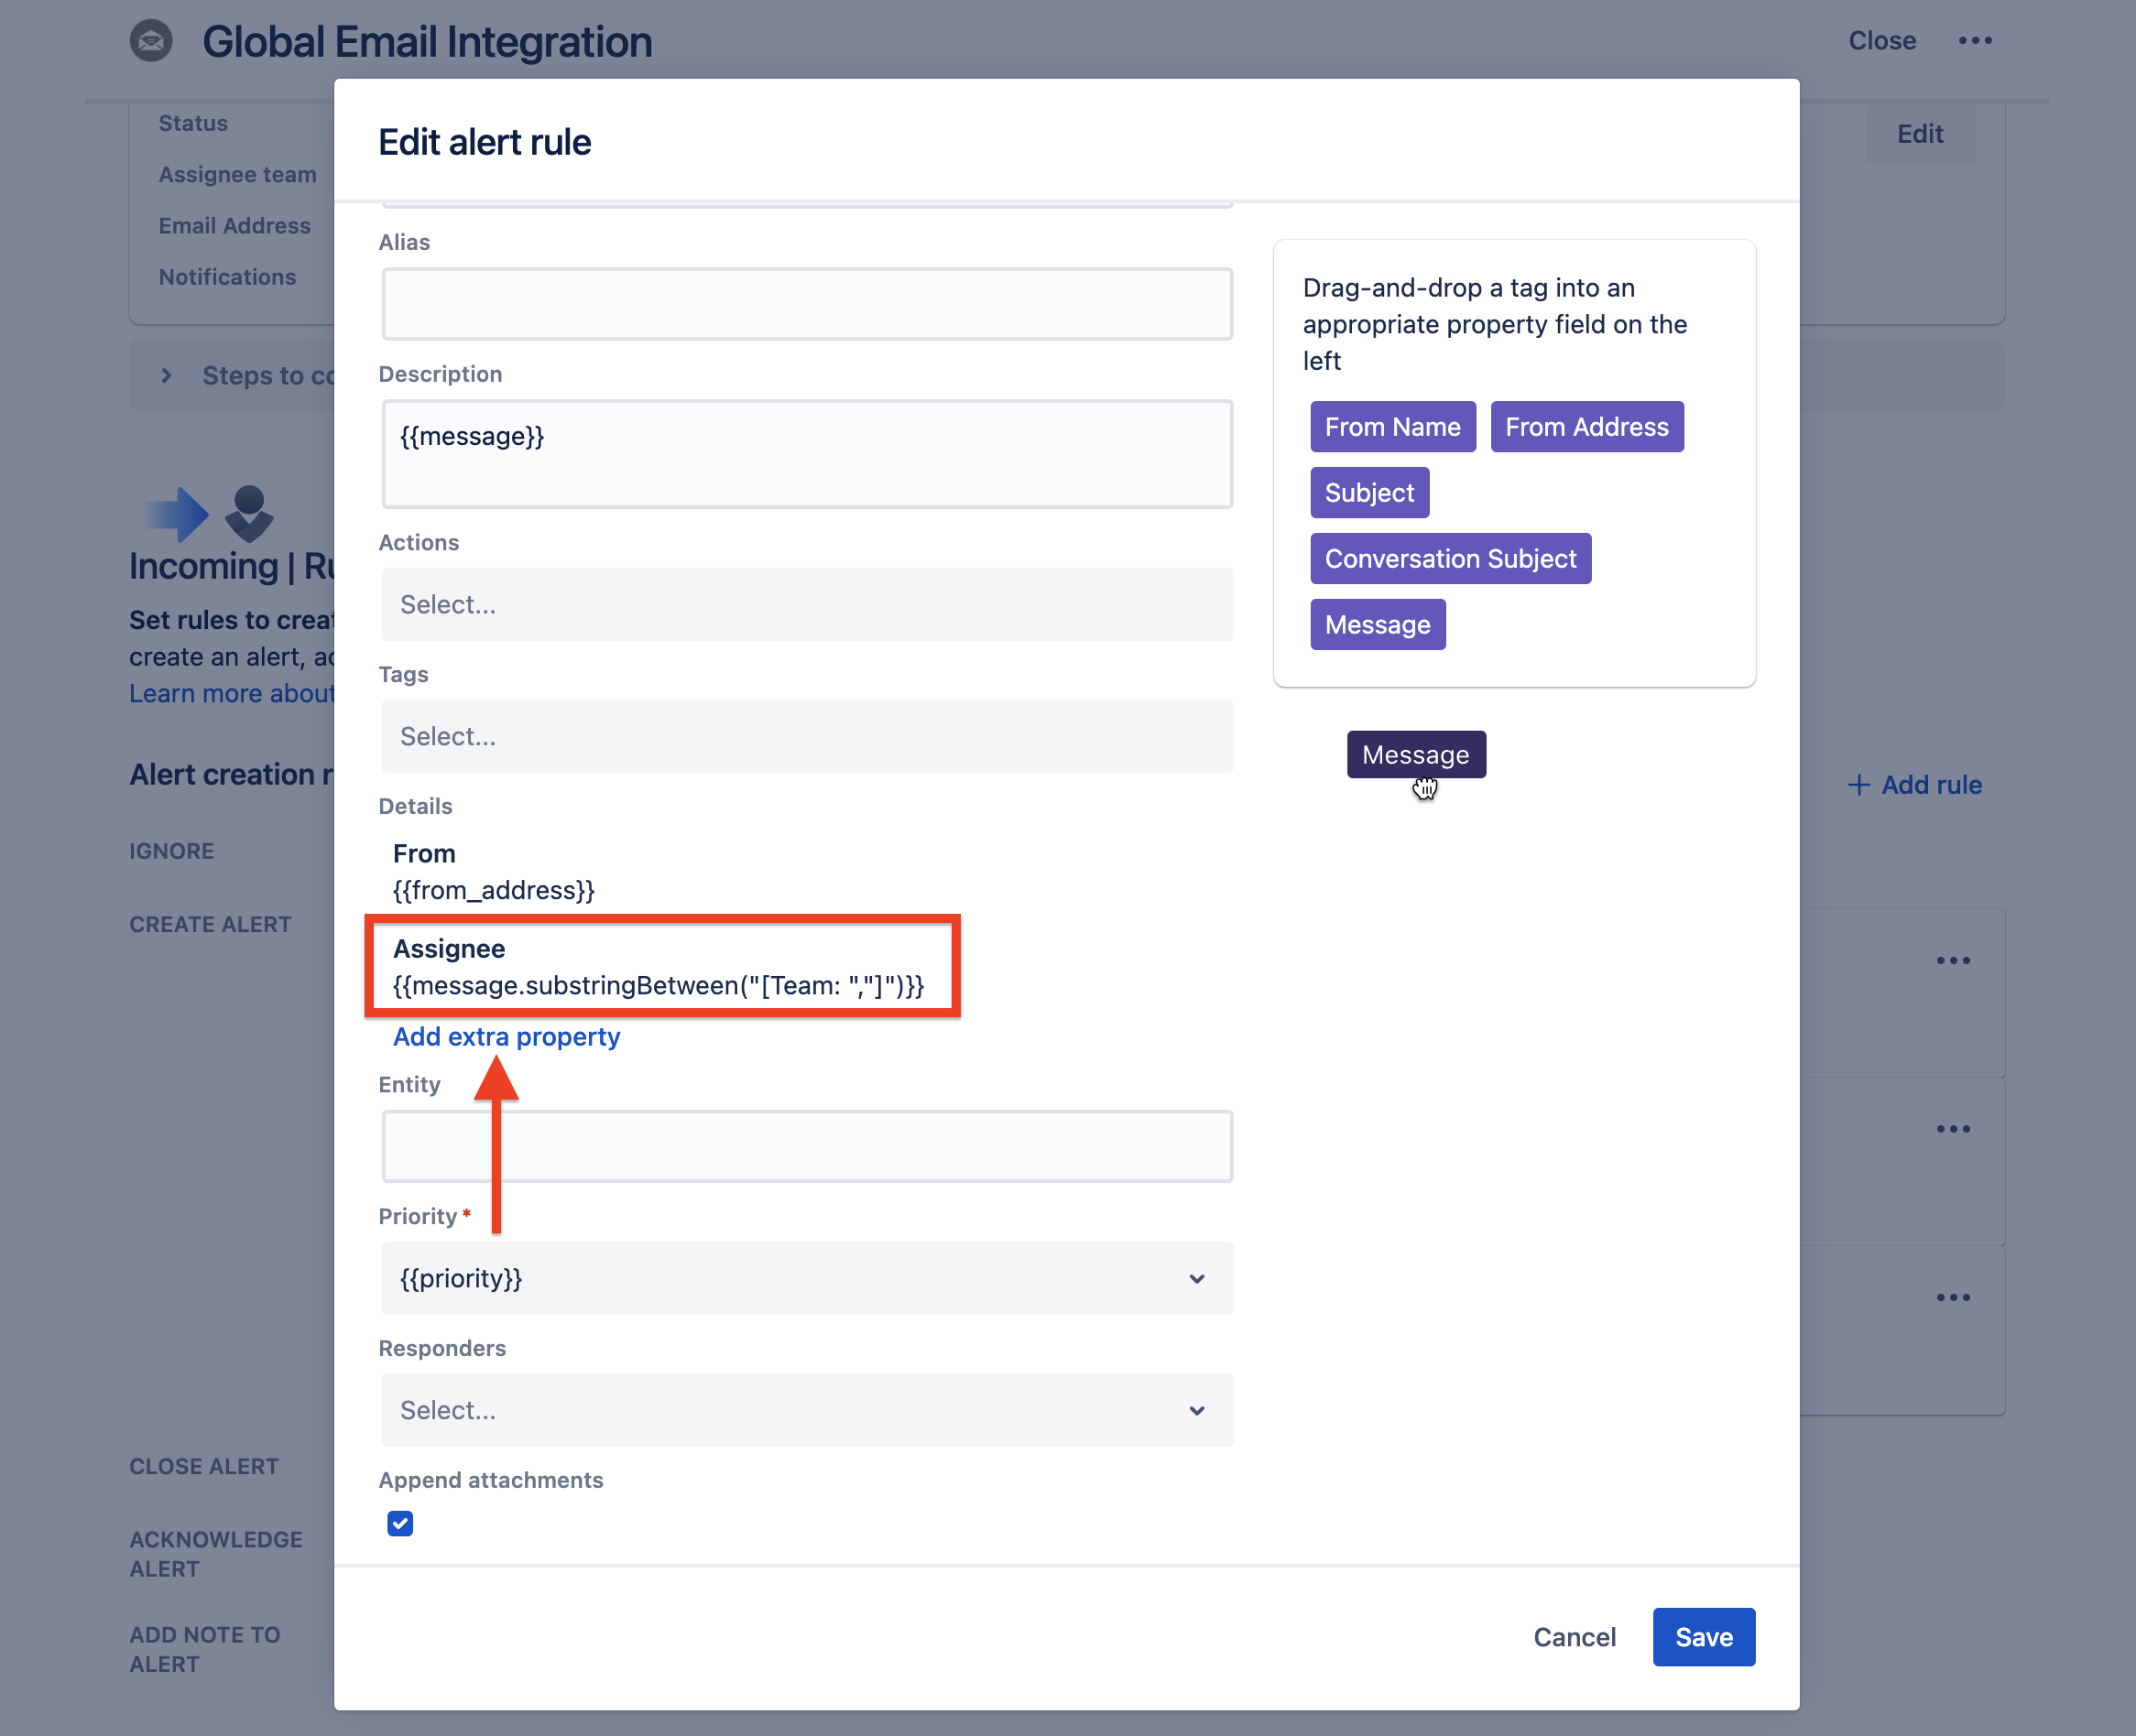Click the plus icon next to Add rule
Viewport: 2136px width, 1736px height.
point(1858,785)
